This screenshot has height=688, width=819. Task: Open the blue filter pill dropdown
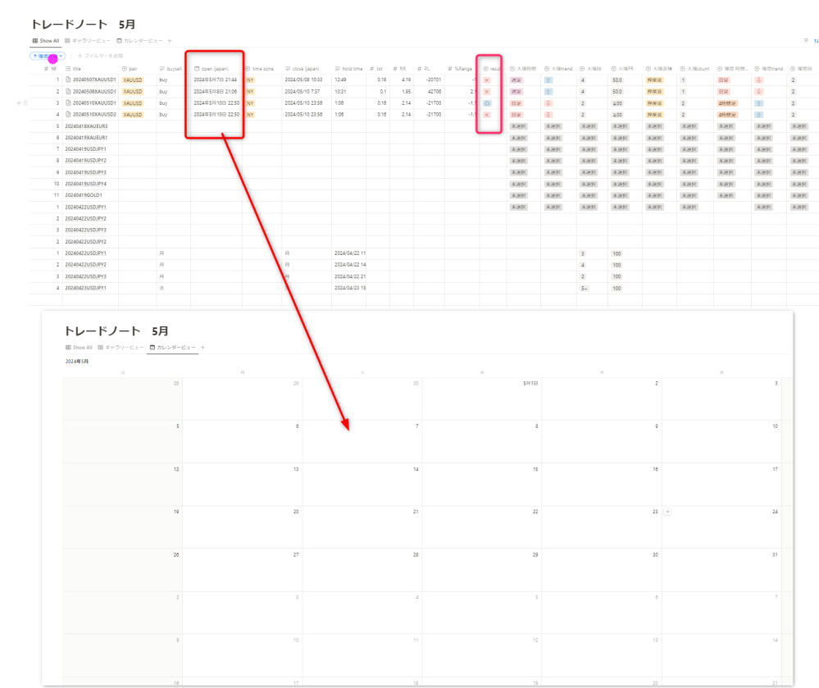click(48, 56)
